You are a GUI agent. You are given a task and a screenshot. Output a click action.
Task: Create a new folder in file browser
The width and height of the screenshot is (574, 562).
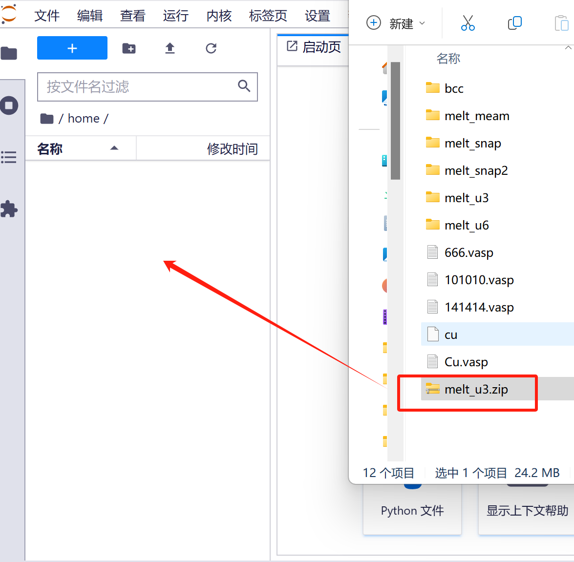[x=129, y=48]
